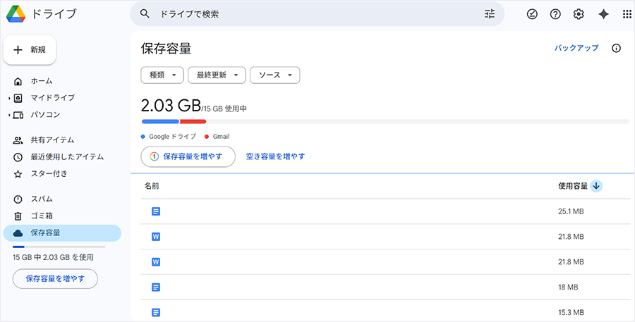This screenshot has width=635, height=322.
Task: Click the 新規 button
Action: [30, 50]
